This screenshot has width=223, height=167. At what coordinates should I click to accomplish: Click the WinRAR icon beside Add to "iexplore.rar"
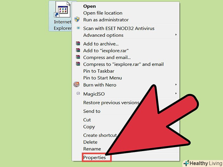78,50
